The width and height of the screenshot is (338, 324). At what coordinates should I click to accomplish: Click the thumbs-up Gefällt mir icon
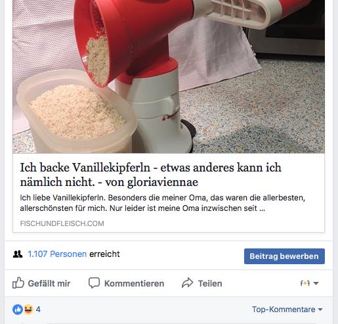(18, 283)
